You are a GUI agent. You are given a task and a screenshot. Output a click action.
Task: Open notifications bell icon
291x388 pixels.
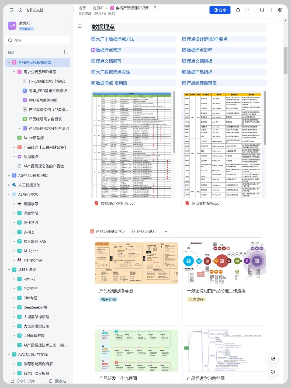238,10
